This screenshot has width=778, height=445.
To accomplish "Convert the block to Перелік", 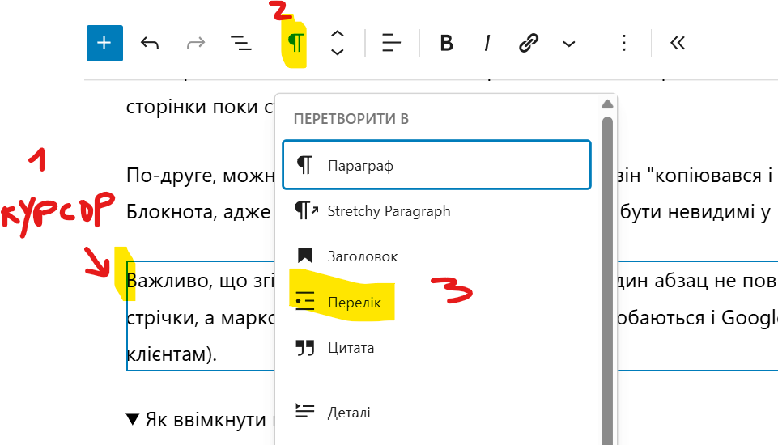I will click(x=353, y=303).
